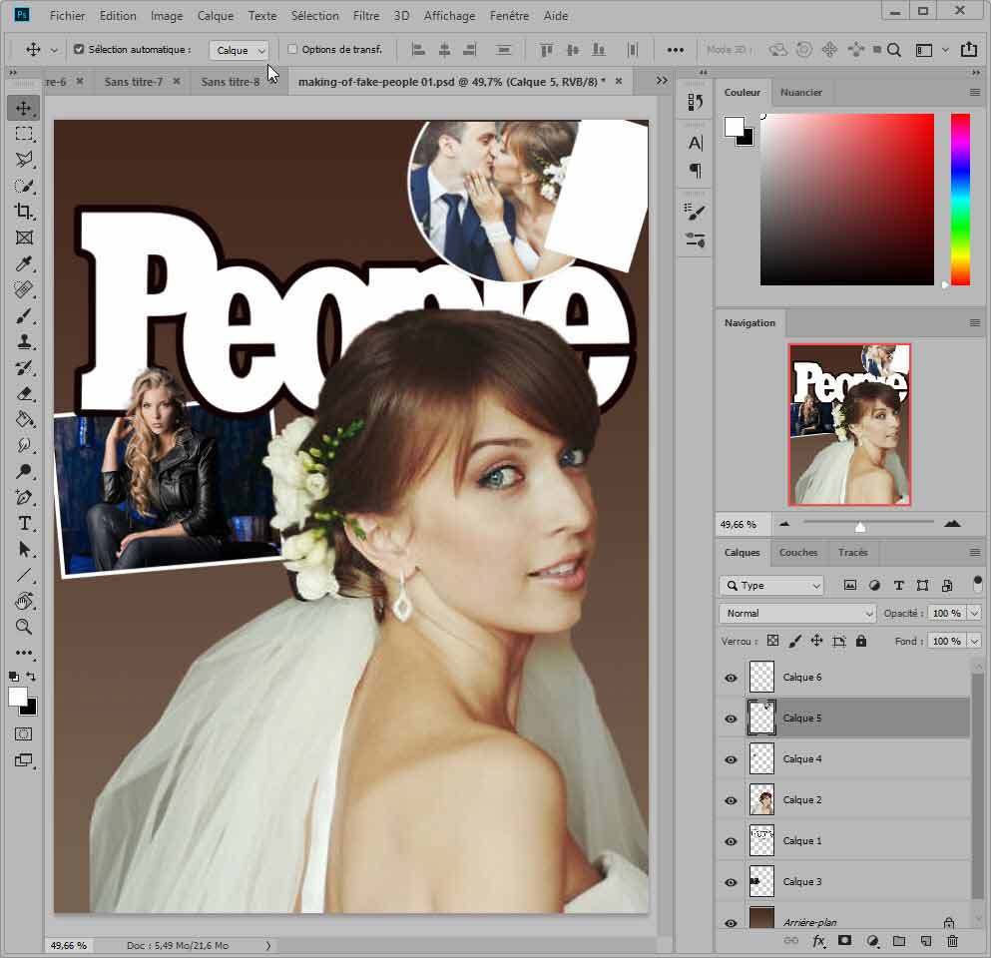Activate the Zoom tool in toolbox
This screenshot has width=991, height=958.
(24, 627)
